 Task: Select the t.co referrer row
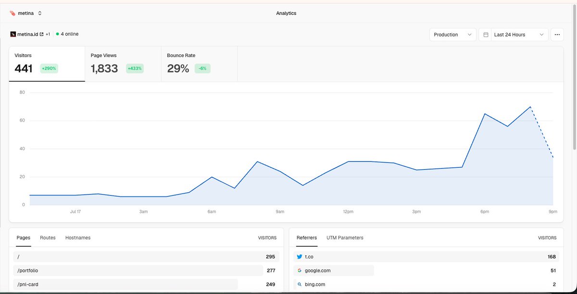click(426, 257)
